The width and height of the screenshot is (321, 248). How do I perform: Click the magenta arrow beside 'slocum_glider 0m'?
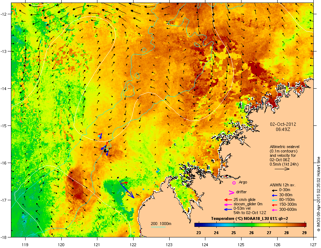tap(228, 204)
